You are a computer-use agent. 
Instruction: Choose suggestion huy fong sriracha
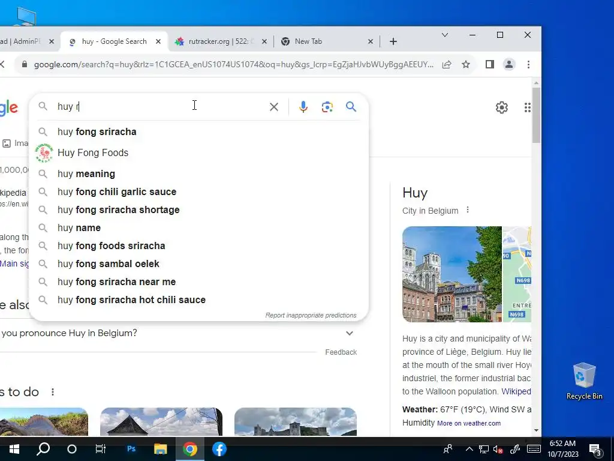click(x=198, y=131)
